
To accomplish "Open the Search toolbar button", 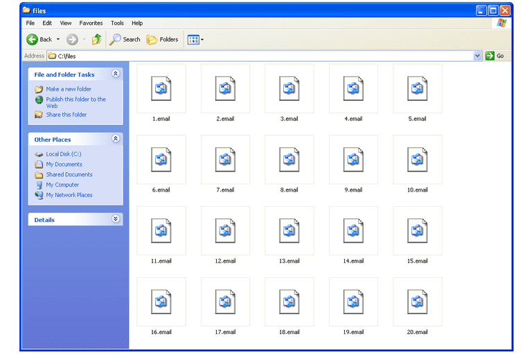I will tap(125, 39).
